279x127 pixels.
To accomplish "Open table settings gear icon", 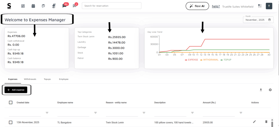I will [270, 90].
